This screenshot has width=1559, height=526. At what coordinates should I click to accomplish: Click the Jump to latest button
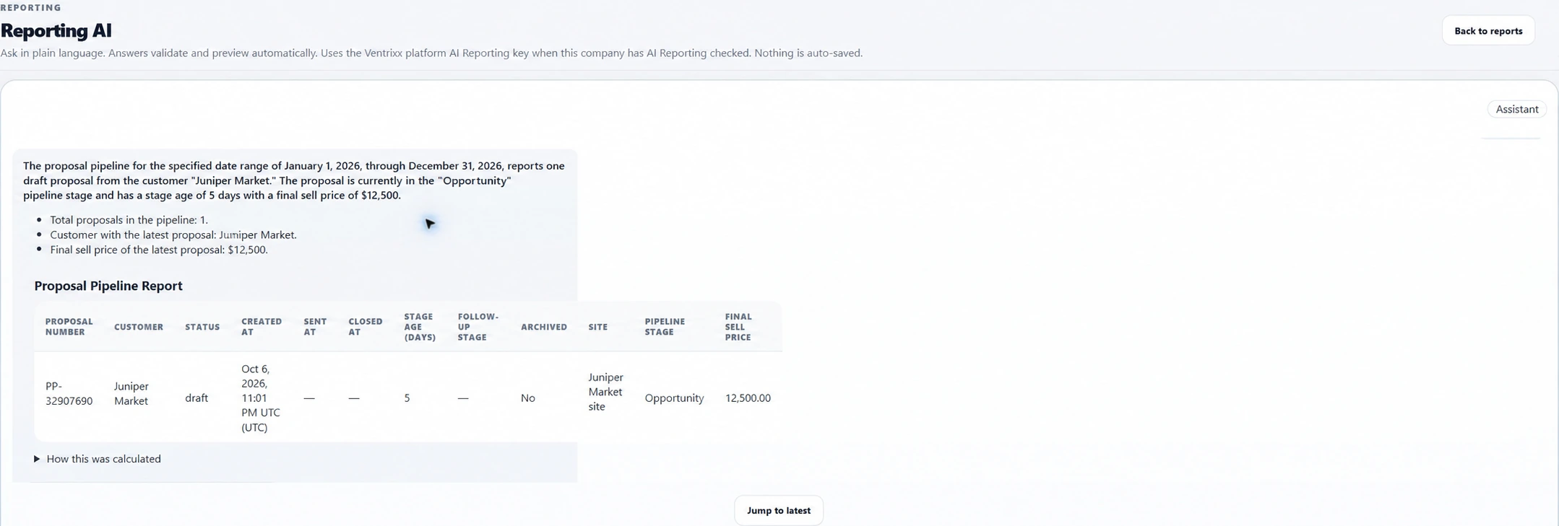(778, 510)
